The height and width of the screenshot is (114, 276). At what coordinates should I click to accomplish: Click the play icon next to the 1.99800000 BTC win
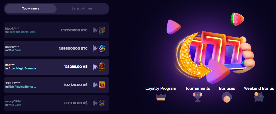coord(95,49)
